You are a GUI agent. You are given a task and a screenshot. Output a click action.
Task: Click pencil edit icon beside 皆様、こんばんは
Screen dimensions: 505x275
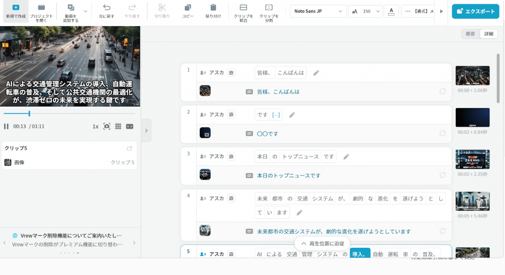[x=316, y=73]
